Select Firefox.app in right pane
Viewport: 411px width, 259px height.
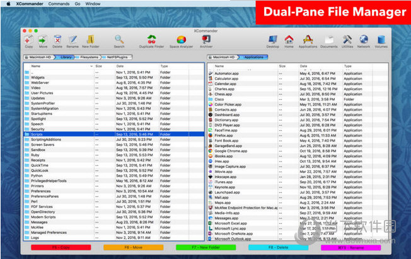[x=298, y=135]
